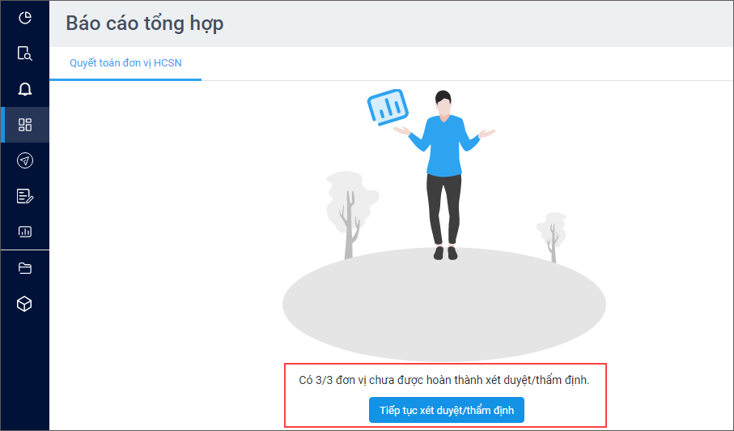Click the small gray tree on right
The width and height of the screenshot is (734, 431).
coord(552,237)
